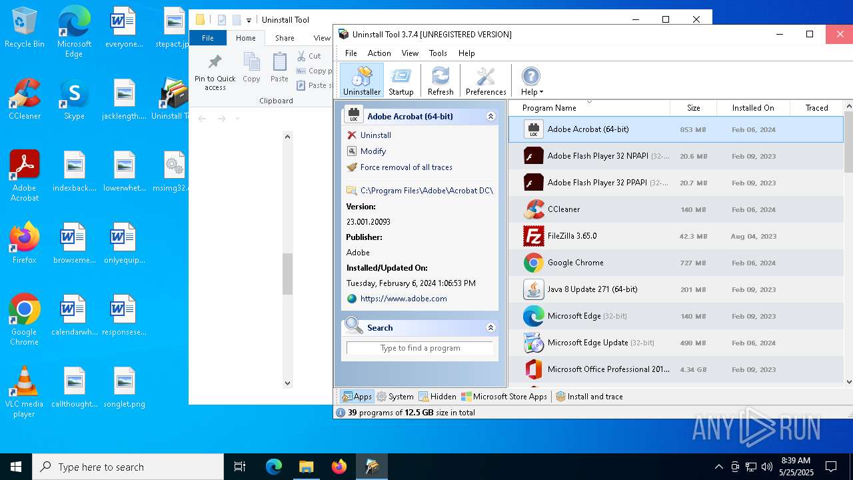The image size is (853, 480).
Task: Click the taskbar search box
Action: (128, 467)
